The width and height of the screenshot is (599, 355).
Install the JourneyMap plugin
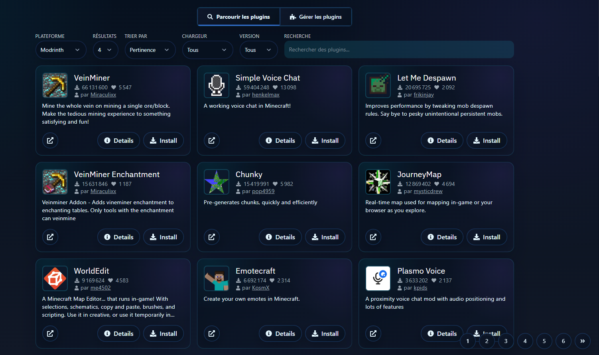487,237
